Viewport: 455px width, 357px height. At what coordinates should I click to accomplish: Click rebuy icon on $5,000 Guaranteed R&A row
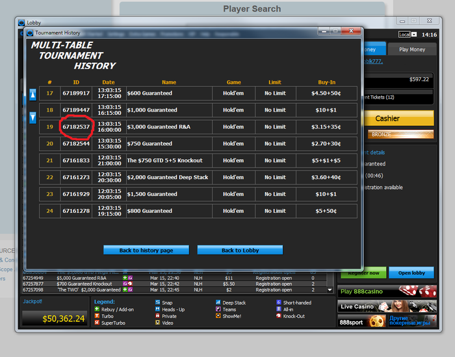[x=125, y=278]
